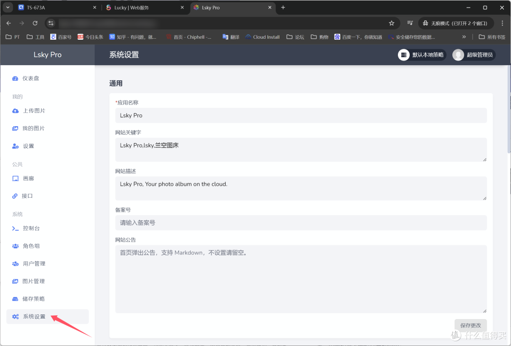Open the 百家号 bookmark
Image resolution: width=511 pixels, height=346 pixels.
(61, 37)
